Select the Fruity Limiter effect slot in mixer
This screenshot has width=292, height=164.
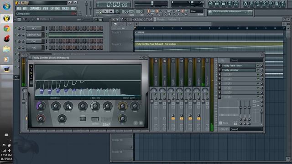pos(239,70)
